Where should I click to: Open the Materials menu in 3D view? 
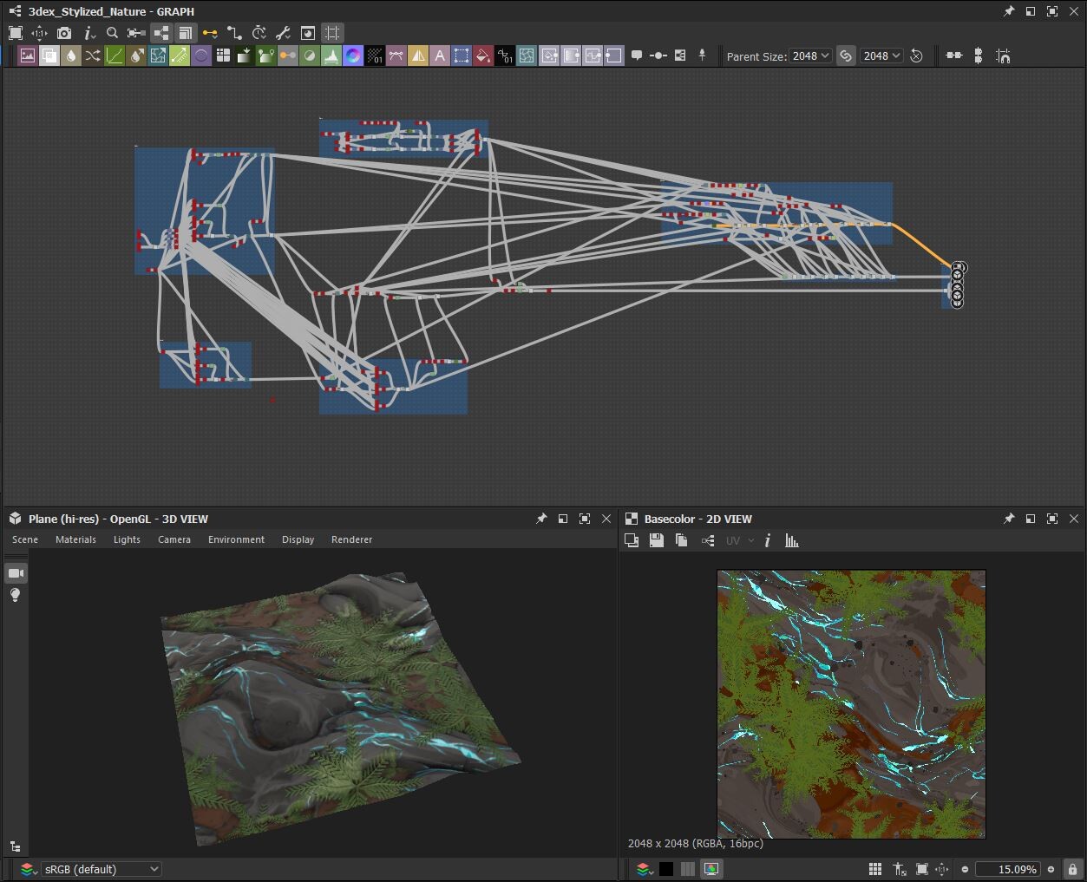pos(75,539)
